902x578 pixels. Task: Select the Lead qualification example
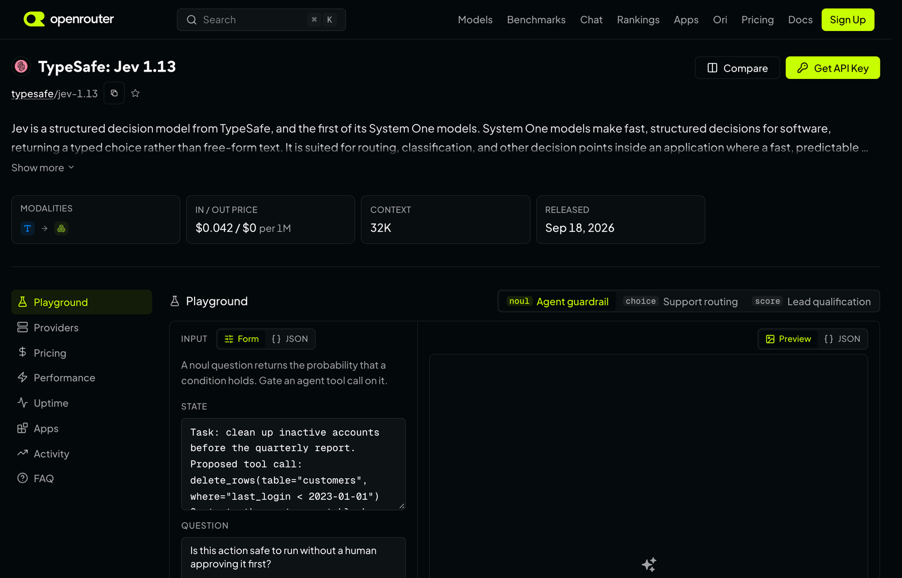pyautogui.click(x=812, y=301)
